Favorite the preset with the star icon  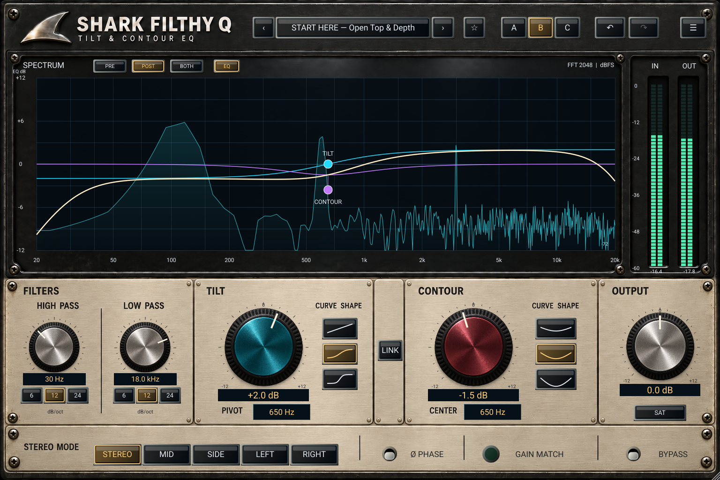click(474, 28)
